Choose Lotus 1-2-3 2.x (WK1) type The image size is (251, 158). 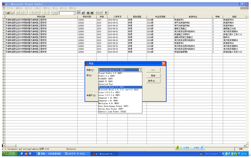pos(120,93)
